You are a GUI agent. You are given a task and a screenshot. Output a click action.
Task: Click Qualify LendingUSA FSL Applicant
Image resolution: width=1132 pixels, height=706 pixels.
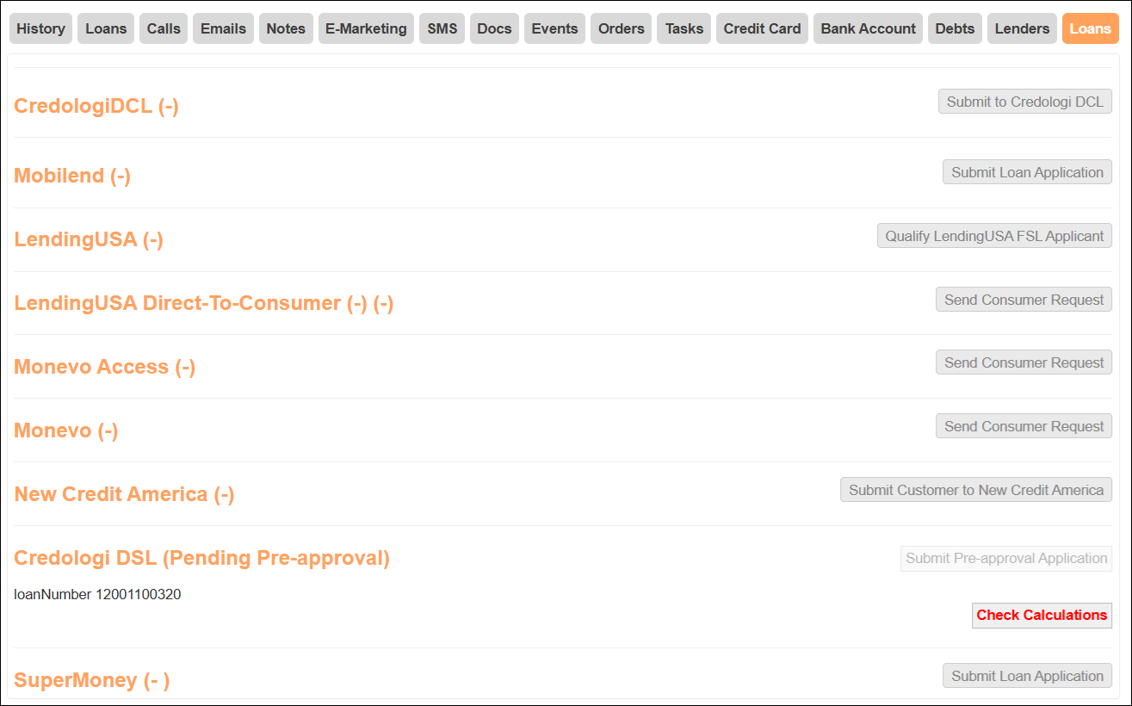pos(994,236)
